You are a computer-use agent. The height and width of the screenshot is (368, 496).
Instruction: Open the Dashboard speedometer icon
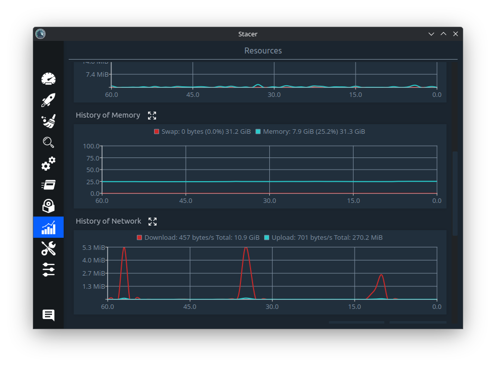click(x=48, y=79)
